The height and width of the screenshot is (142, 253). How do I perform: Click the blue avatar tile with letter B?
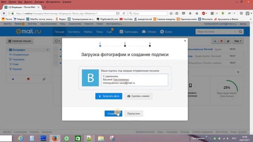91,78
